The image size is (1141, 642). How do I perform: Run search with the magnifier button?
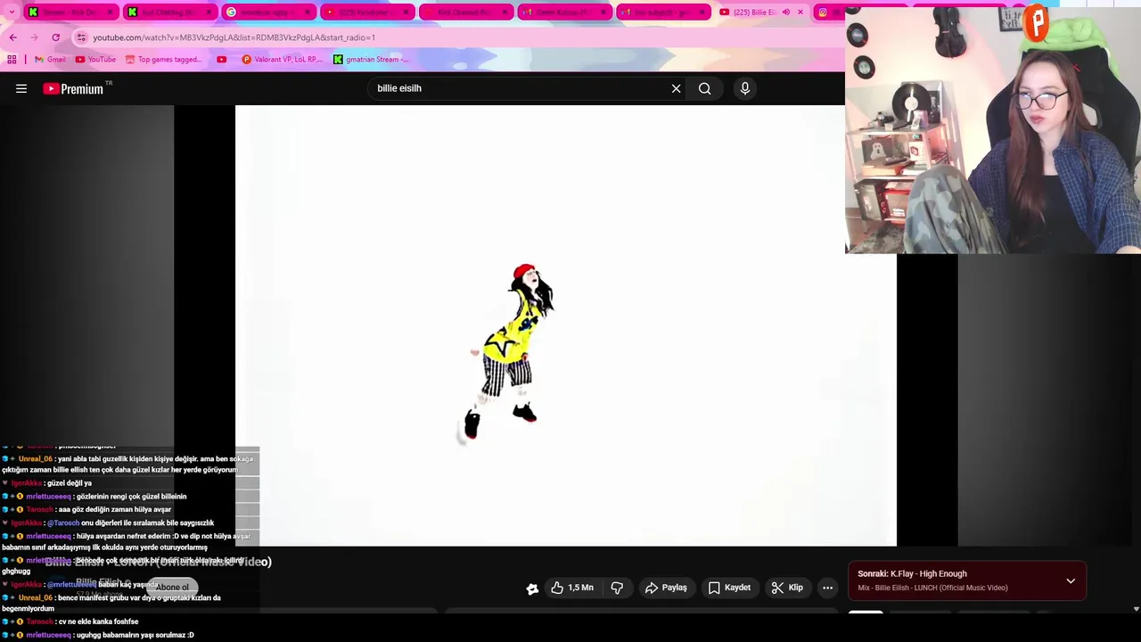704,88
